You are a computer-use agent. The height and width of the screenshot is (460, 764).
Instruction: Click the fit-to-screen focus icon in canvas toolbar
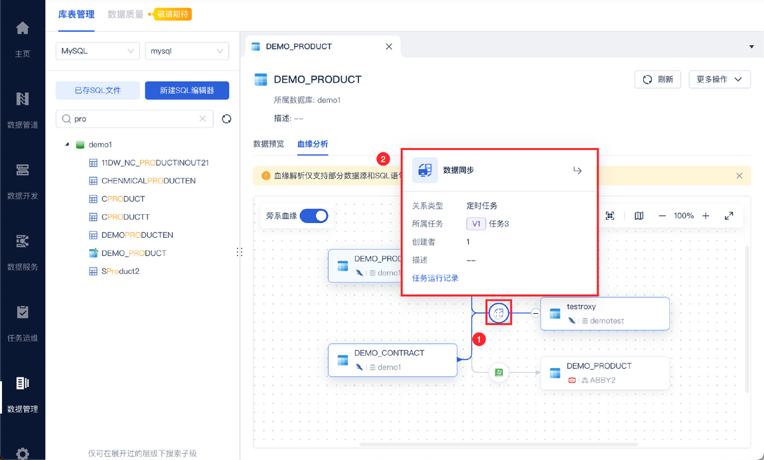pos(610,216)
